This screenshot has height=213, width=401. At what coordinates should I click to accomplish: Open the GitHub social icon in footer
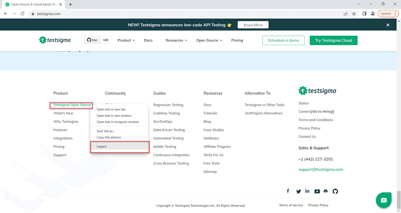coord(335,191)
